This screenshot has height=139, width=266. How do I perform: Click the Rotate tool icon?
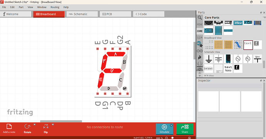[x=27, y=127]
